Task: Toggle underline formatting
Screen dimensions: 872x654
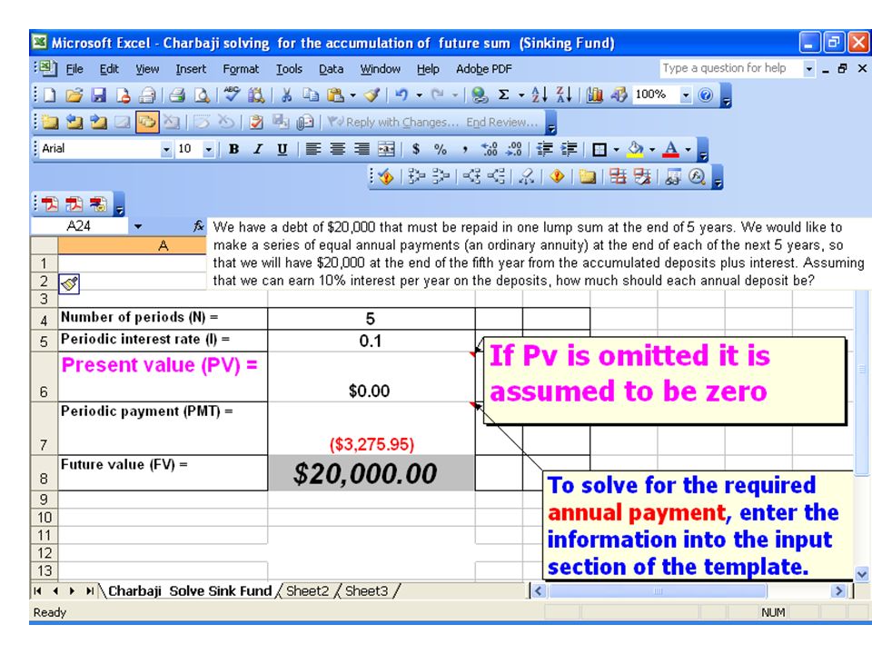Action: click(282, 149)
